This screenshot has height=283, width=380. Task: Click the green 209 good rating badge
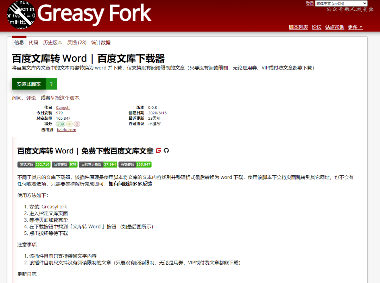[61, 124]
